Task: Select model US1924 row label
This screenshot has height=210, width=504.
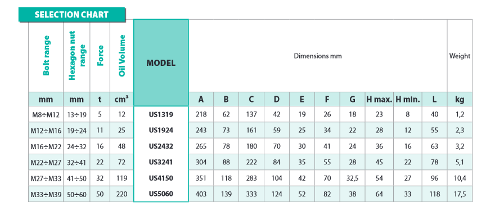Action: tap(161, 130)
